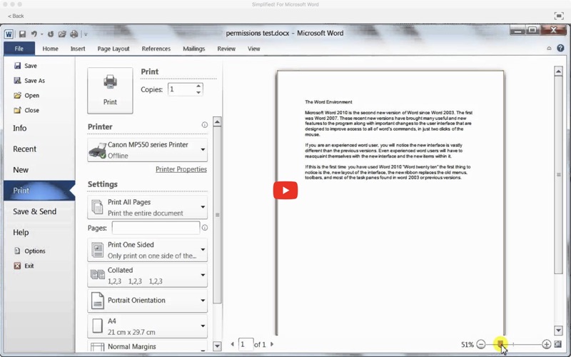The width and height of the screenshot is (571, 357).
Task: Switch to the Insert tab
Action: coord(78,49)
